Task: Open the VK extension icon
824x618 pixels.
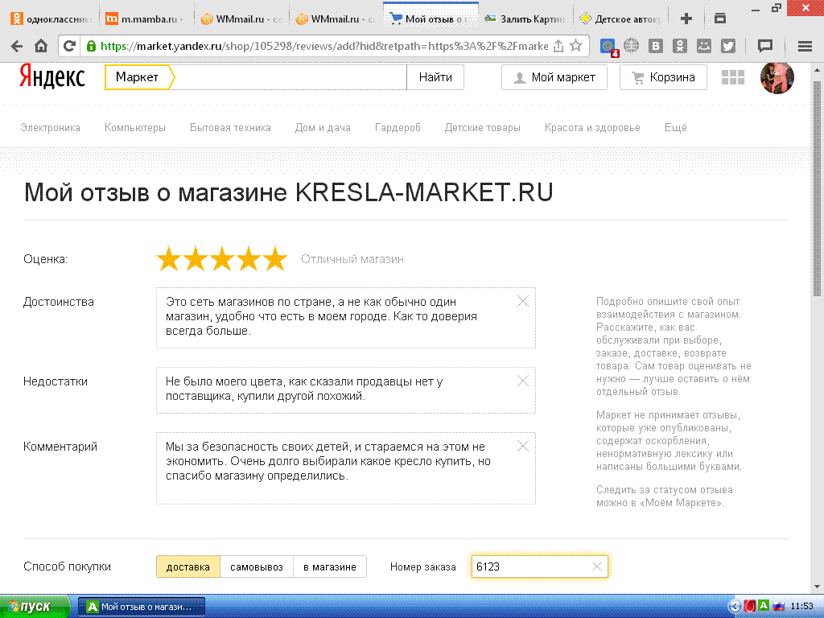Action: (655, 46)
